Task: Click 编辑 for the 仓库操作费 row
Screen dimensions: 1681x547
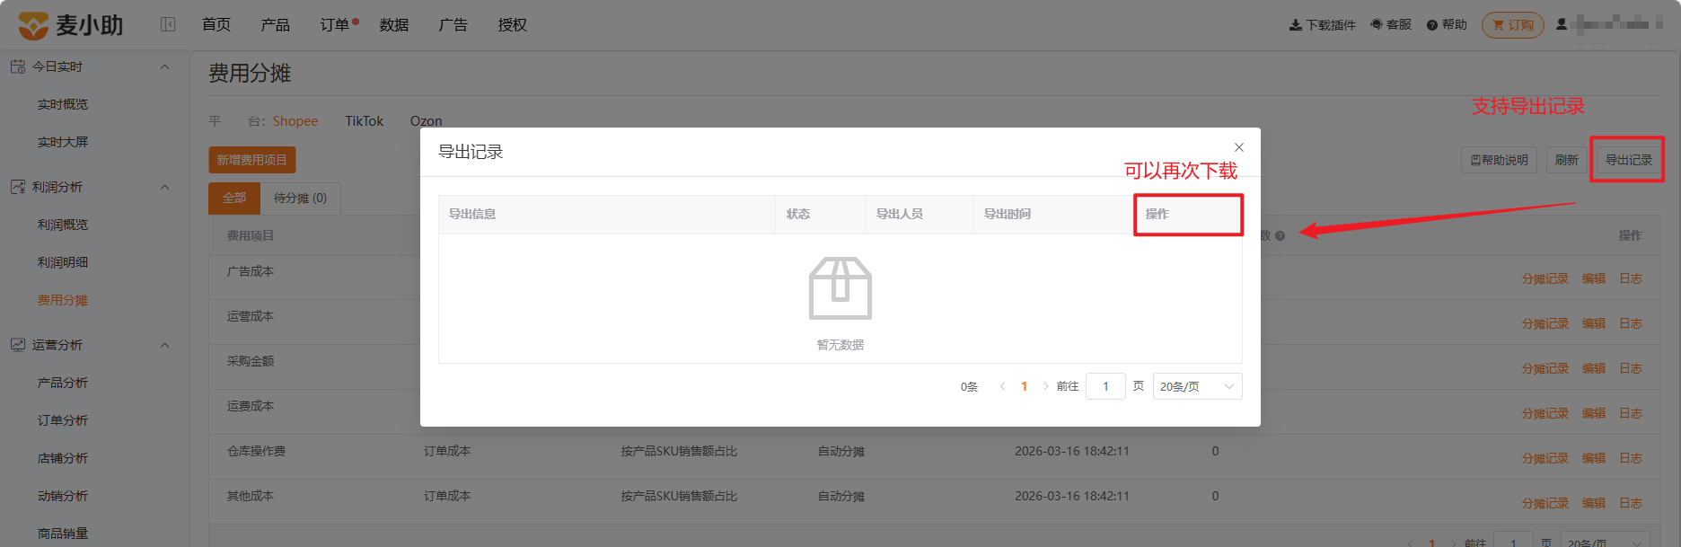Action: coord(1594,458)
